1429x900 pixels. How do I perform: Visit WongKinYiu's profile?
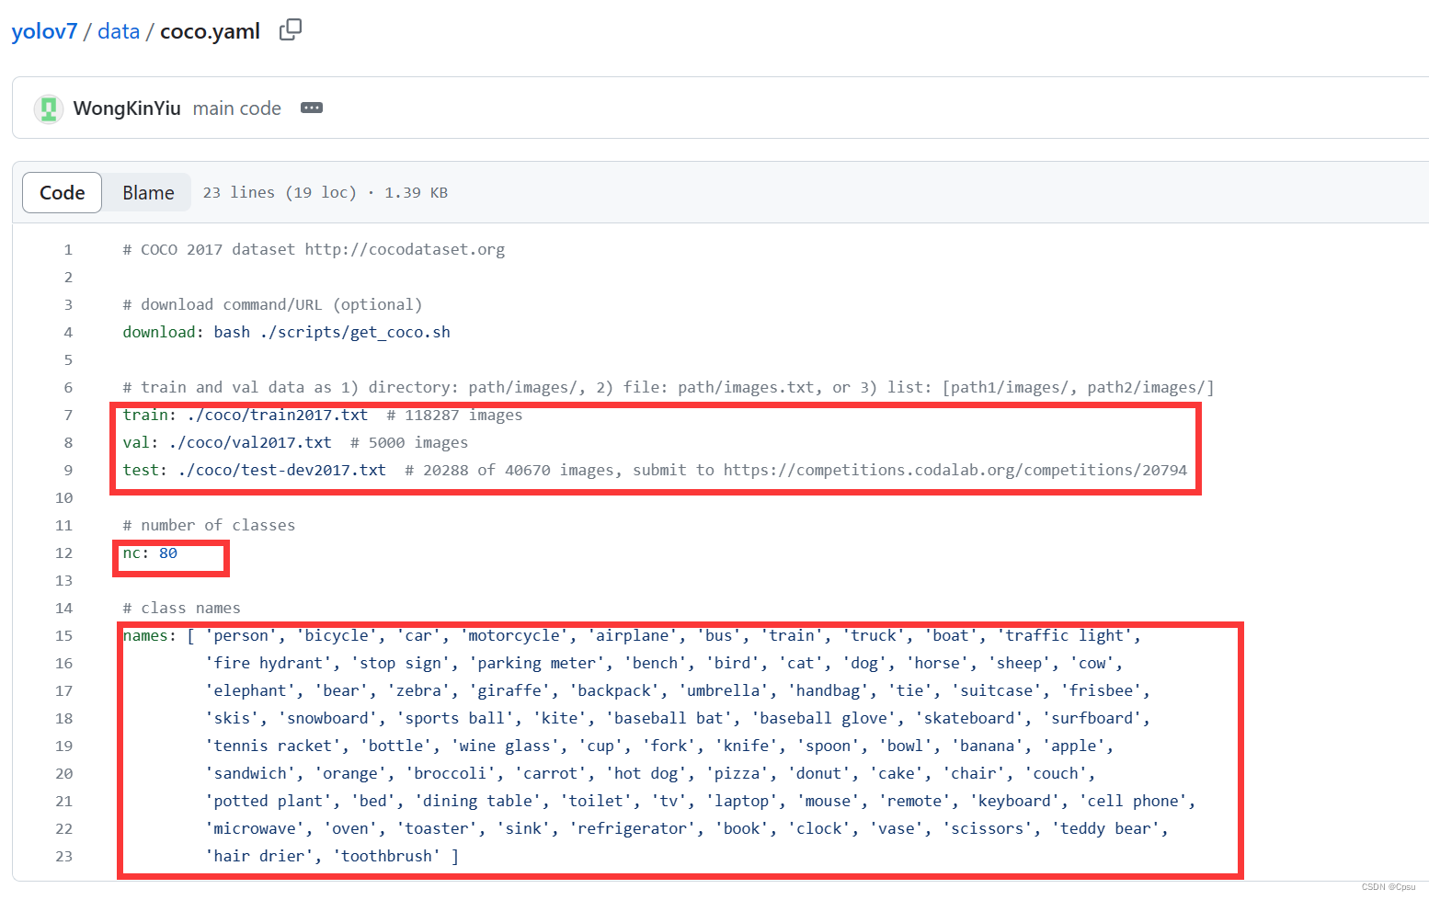click(125, 108)
